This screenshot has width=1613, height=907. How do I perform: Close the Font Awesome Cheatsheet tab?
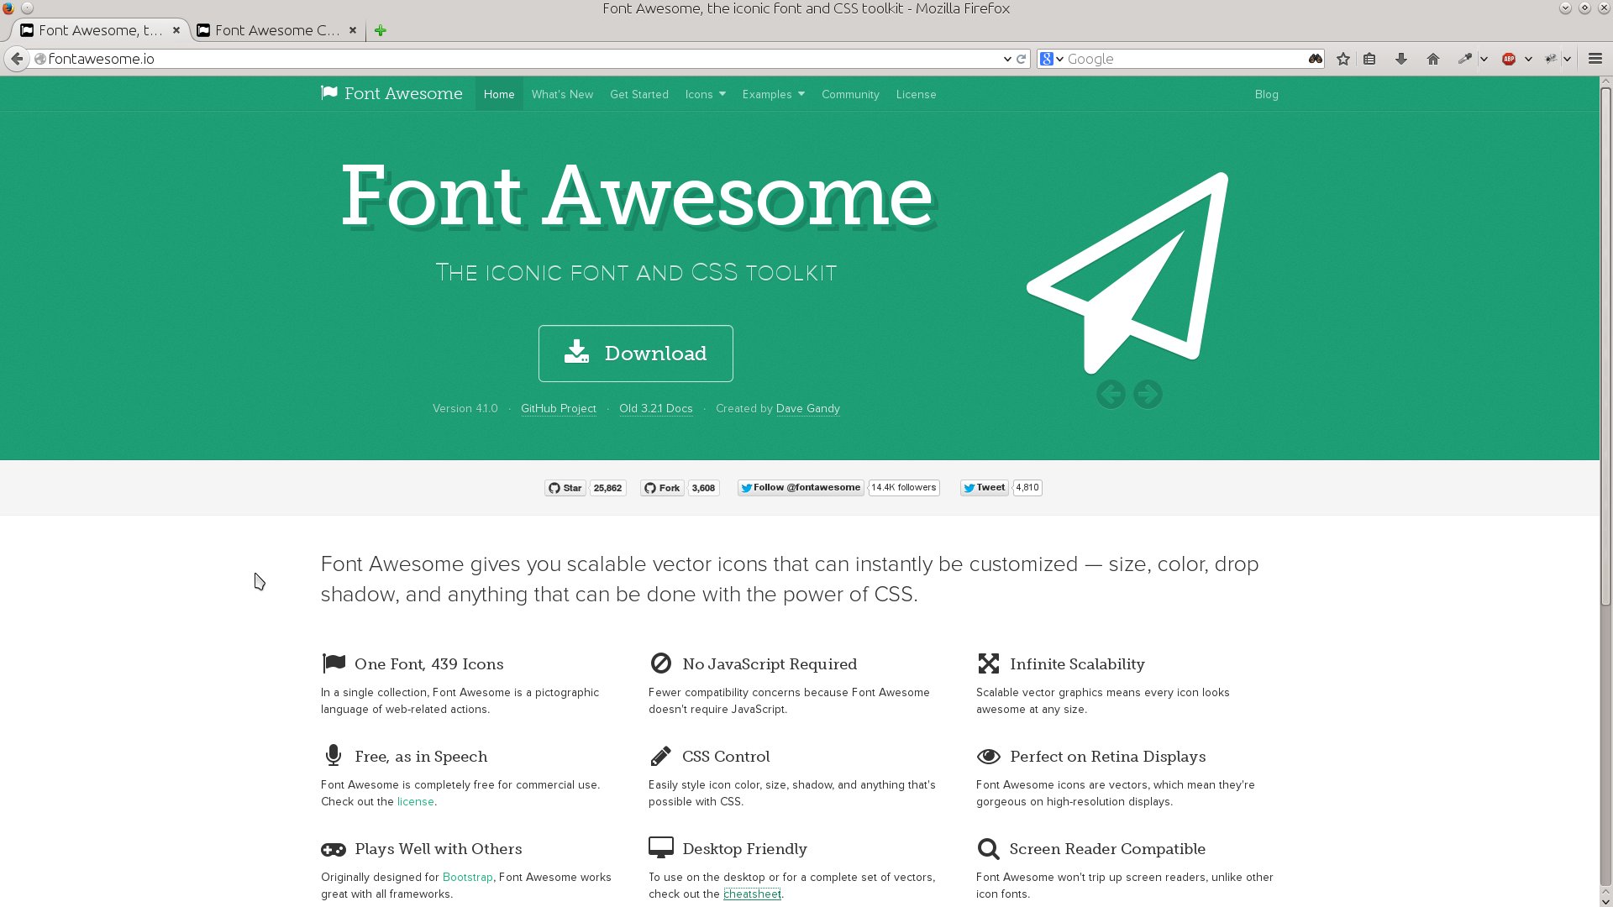tap(353, 30)
